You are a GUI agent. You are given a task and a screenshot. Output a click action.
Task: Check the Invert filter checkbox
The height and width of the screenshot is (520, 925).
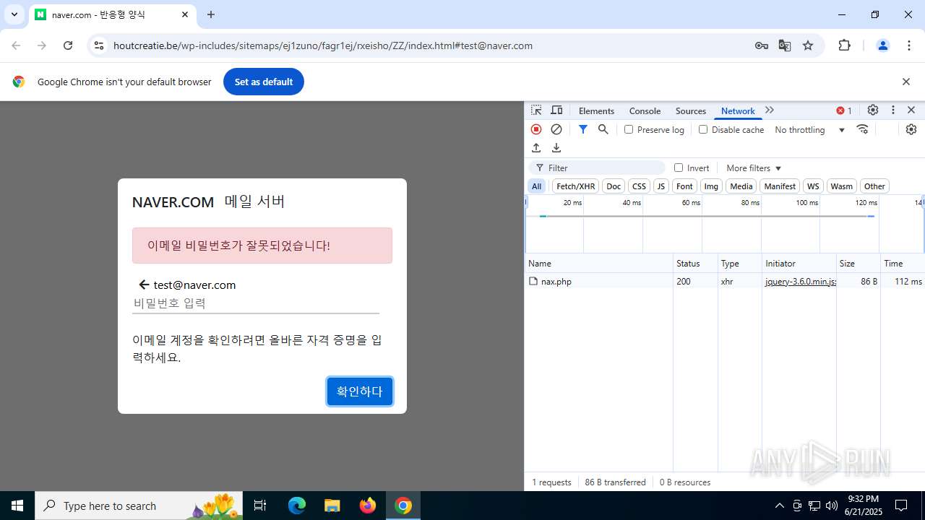tap(679, 168)
